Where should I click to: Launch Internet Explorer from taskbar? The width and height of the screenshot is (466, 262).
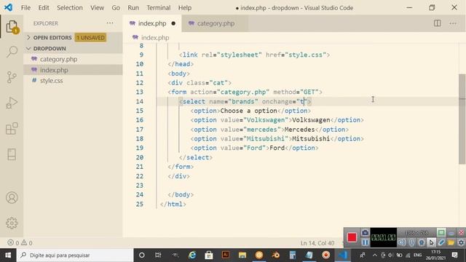pyautogui.click(x=192, y=255)
